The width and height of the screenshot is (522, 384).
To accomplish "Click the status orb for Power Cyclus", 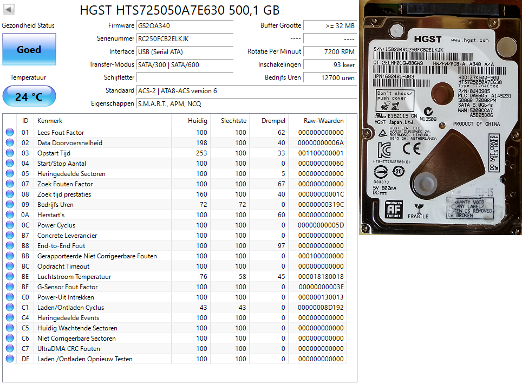I will (10, 225).
